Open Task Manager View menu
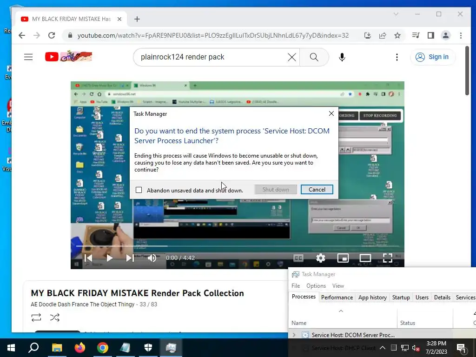This screenshot has width=476, height=357. coord(338,286)
